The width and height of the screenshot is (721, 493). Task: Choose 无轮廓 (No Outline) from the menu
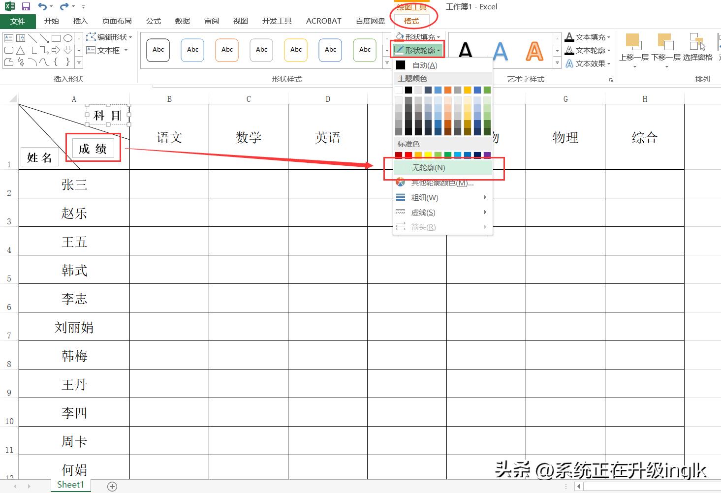(x=428, y=168)
